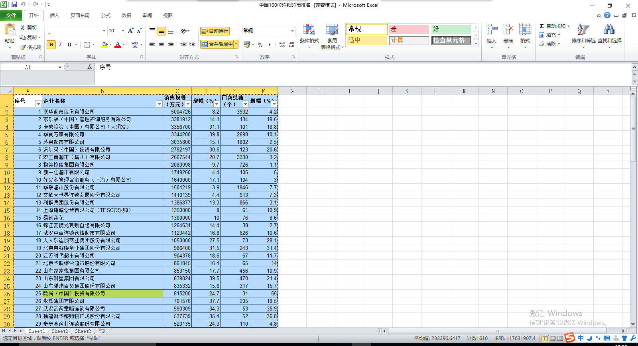
Task: Expand the cell styles gallery
Action: coord(476,43)
